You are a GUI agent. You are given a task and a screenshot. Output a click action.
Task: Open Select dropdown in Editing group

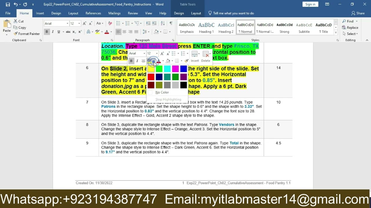pos(352,34)
